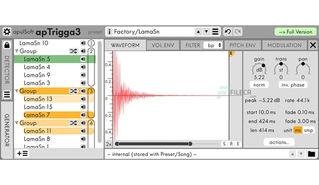Open the preset list hamburger menu

[x=215, y=32]
